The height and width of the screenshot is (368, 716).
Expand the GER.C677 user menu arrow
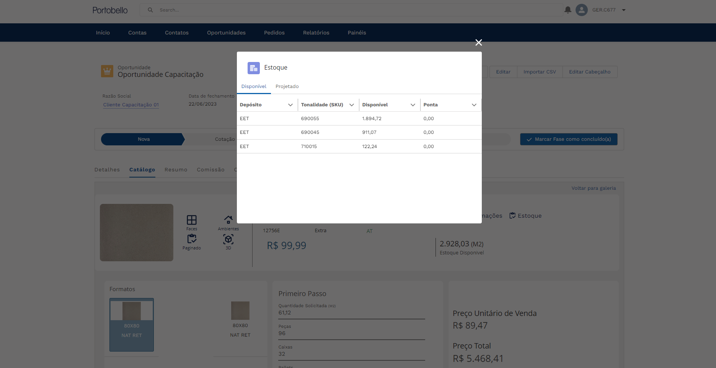point(624,10)
